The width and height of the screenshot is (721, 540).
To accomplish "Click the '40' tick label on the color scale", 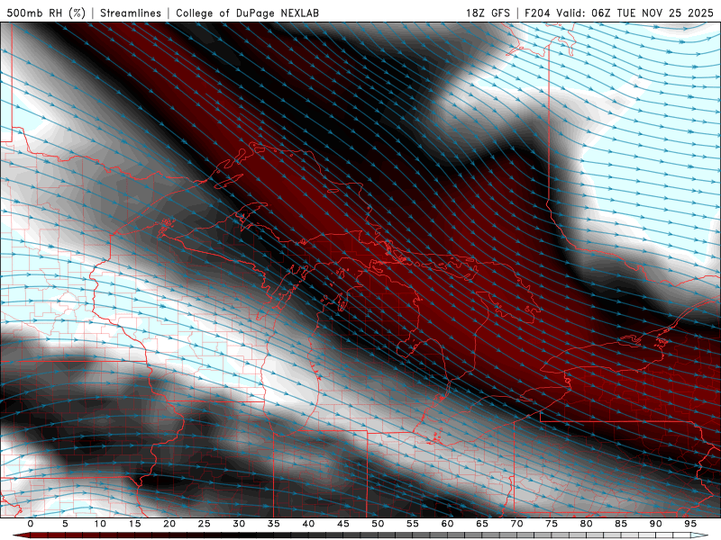I will 308,524.
